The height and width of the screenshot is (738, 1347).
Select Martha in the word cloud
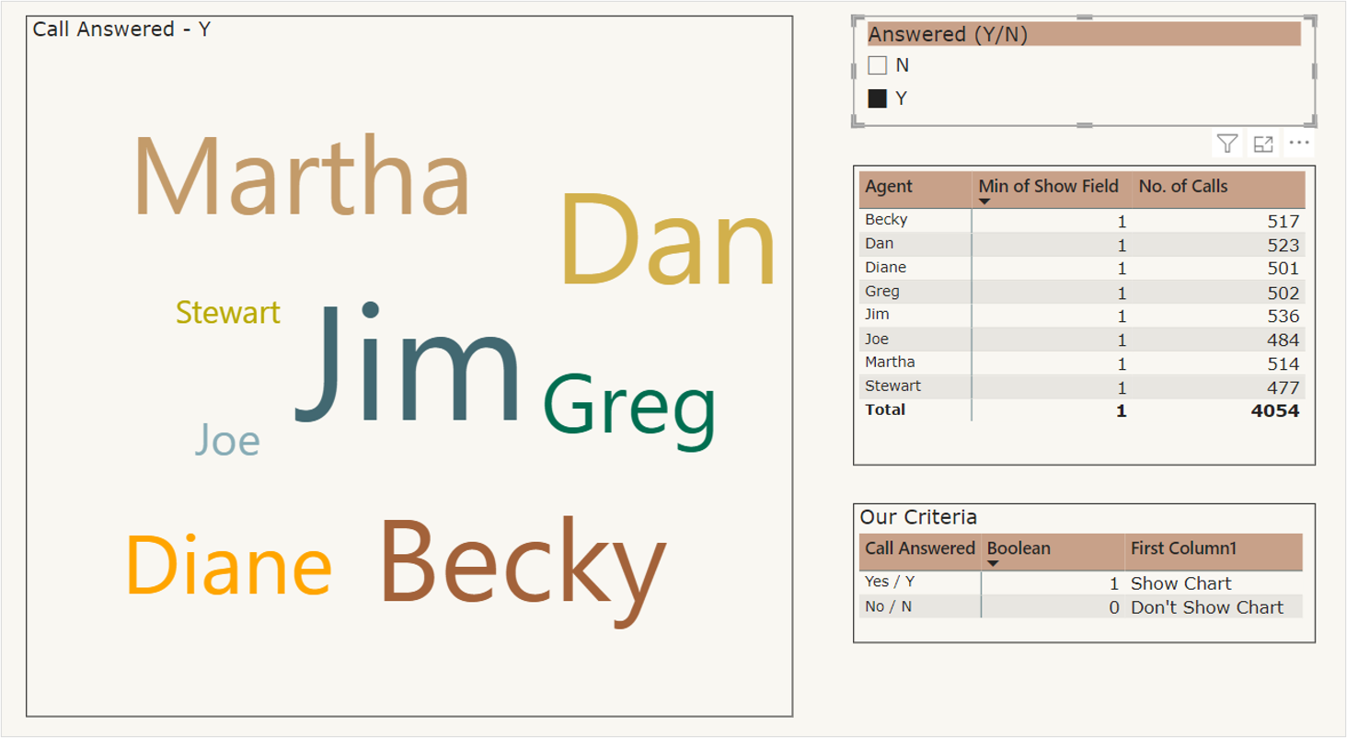coord(302,178)
